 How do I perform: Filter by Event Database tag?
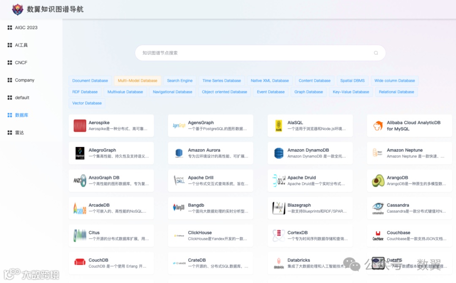pyautogui.click(x=271, y=92)
